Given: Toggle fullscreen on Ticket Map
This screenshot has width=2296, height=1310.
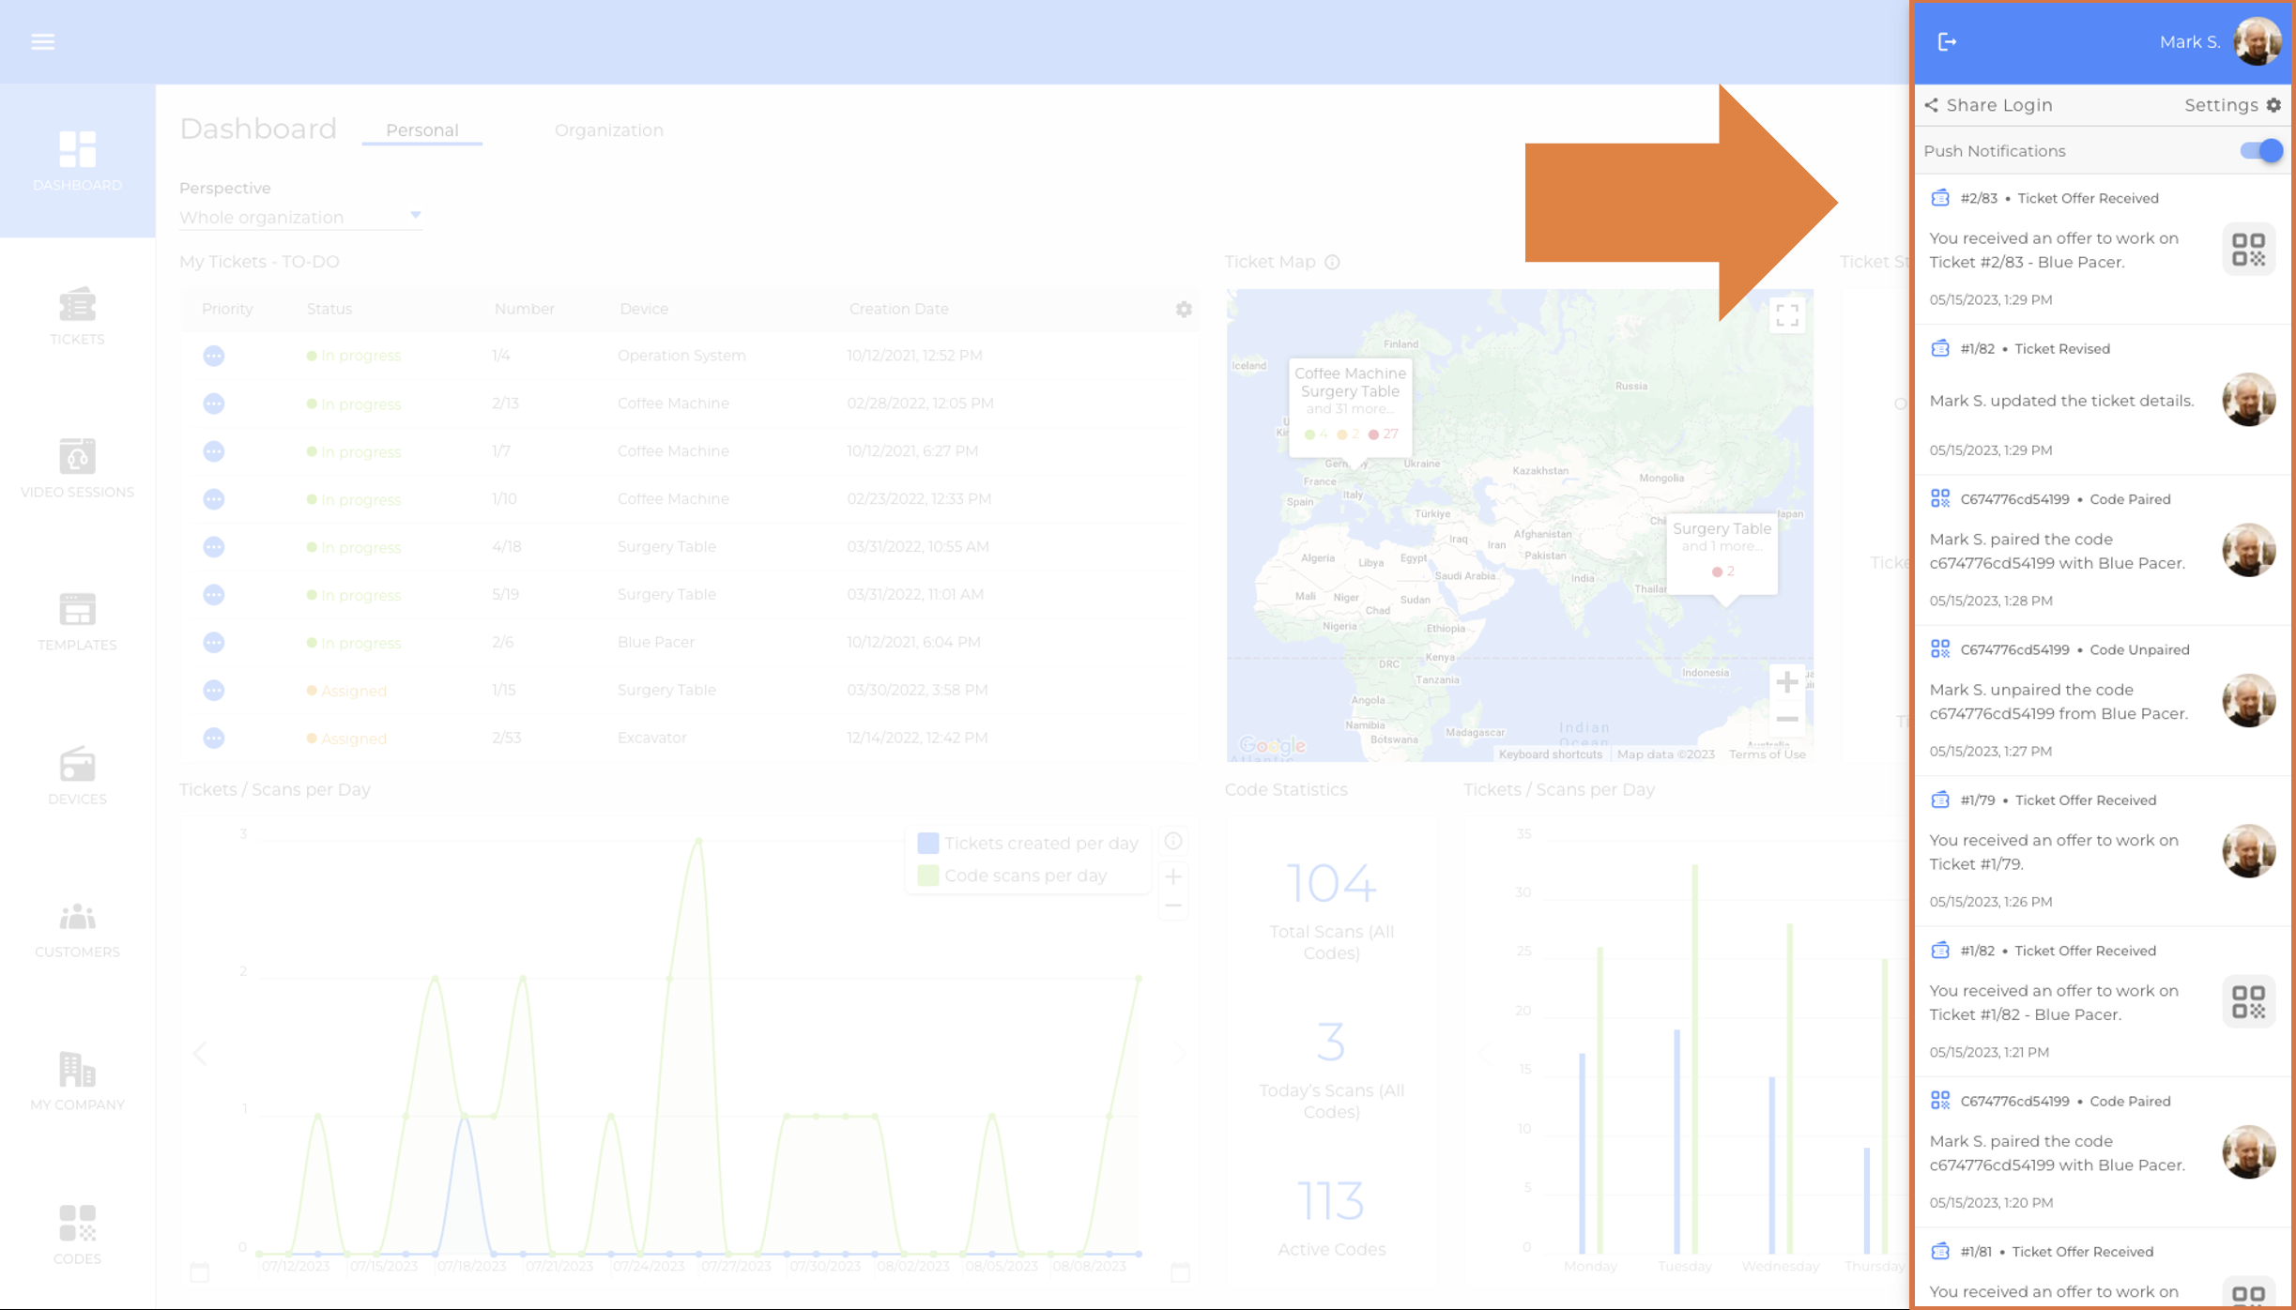Looking at the screenshot, I should click(x=1786, y=315).
